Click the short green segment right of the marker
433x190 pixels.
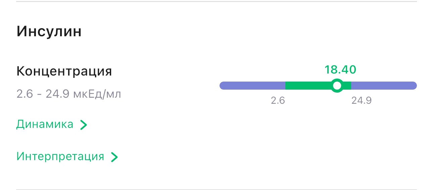click(x=347, y=86)
